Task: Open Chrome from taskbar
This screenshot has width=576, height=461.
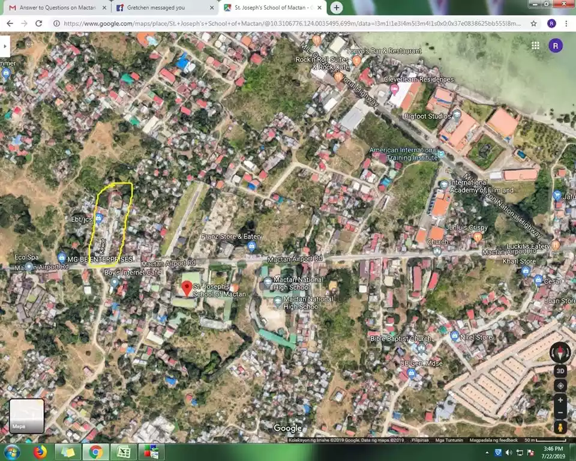Action: coord(95,452)
